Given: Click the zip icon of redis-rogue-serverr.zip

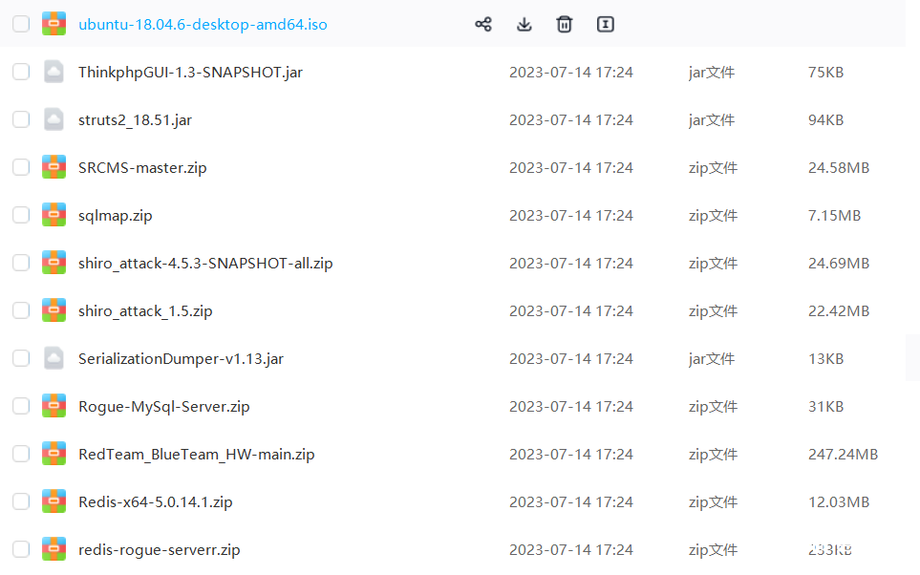Looking at the screenshot, I should click(x=54, y=549).
